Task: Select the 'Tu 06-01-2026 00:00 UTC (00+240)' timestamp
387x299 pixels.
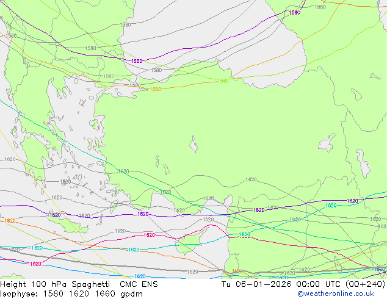Action: point(303,284)
